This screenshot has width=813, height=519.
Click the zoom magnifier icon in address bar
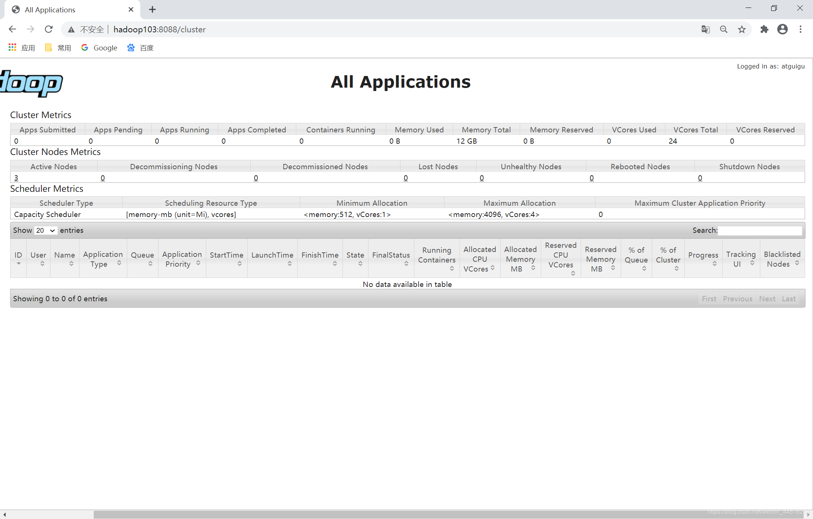click(723, 29)
